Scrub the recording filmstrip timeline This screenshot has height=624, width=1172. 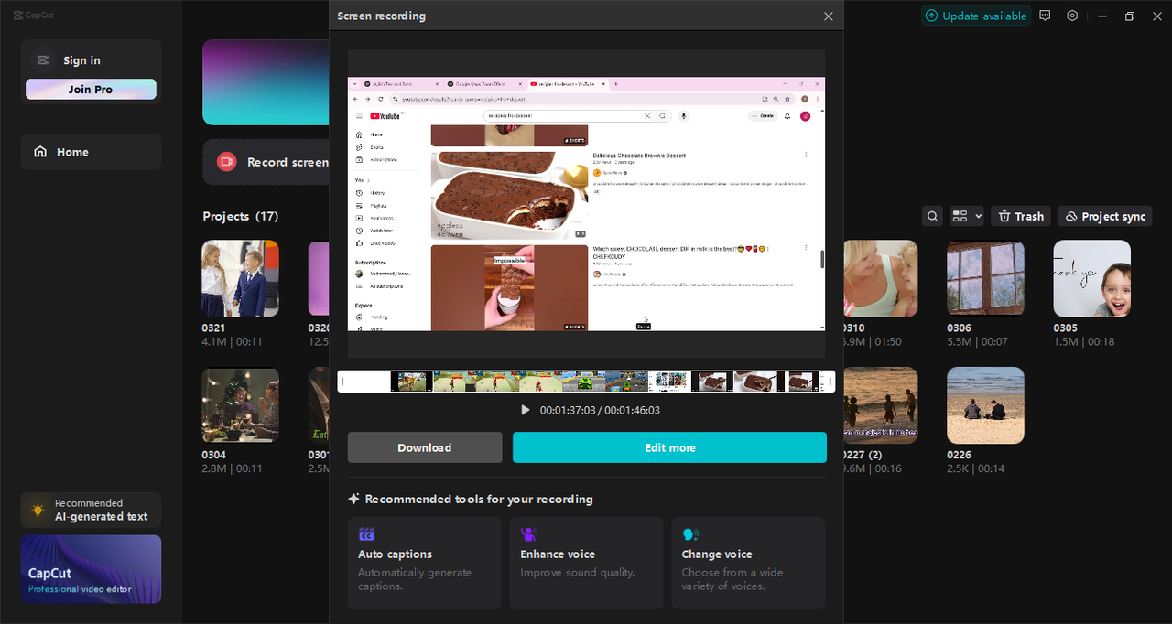(x=586, y=382)
